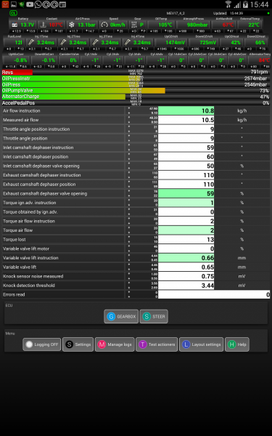Select Variable valve lift motor row
This screenshot has width=272, height=436.
pyautogui.click(x=136, y=249)
